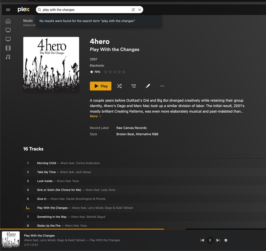Open the first TV library icon in sidebar

click(8, 30)
